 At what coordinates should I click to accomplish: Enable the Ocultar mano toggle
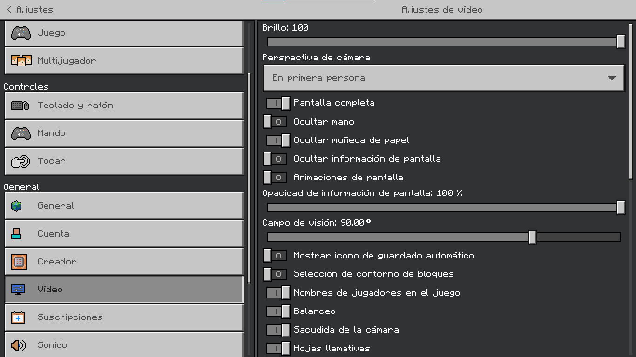pyautogui.click(x=275, y=122)
